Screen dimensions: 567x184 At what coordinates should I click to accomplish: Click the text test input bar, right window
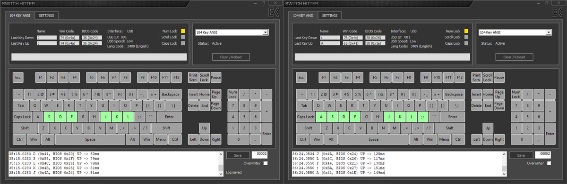click(x=382, y=57)
